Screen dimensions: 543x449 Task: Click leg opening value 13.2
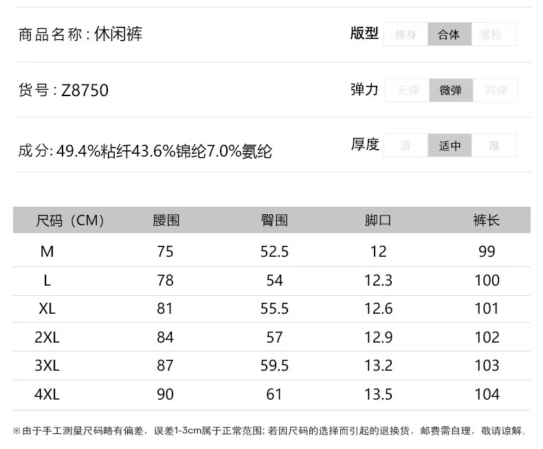coord(379,366)
